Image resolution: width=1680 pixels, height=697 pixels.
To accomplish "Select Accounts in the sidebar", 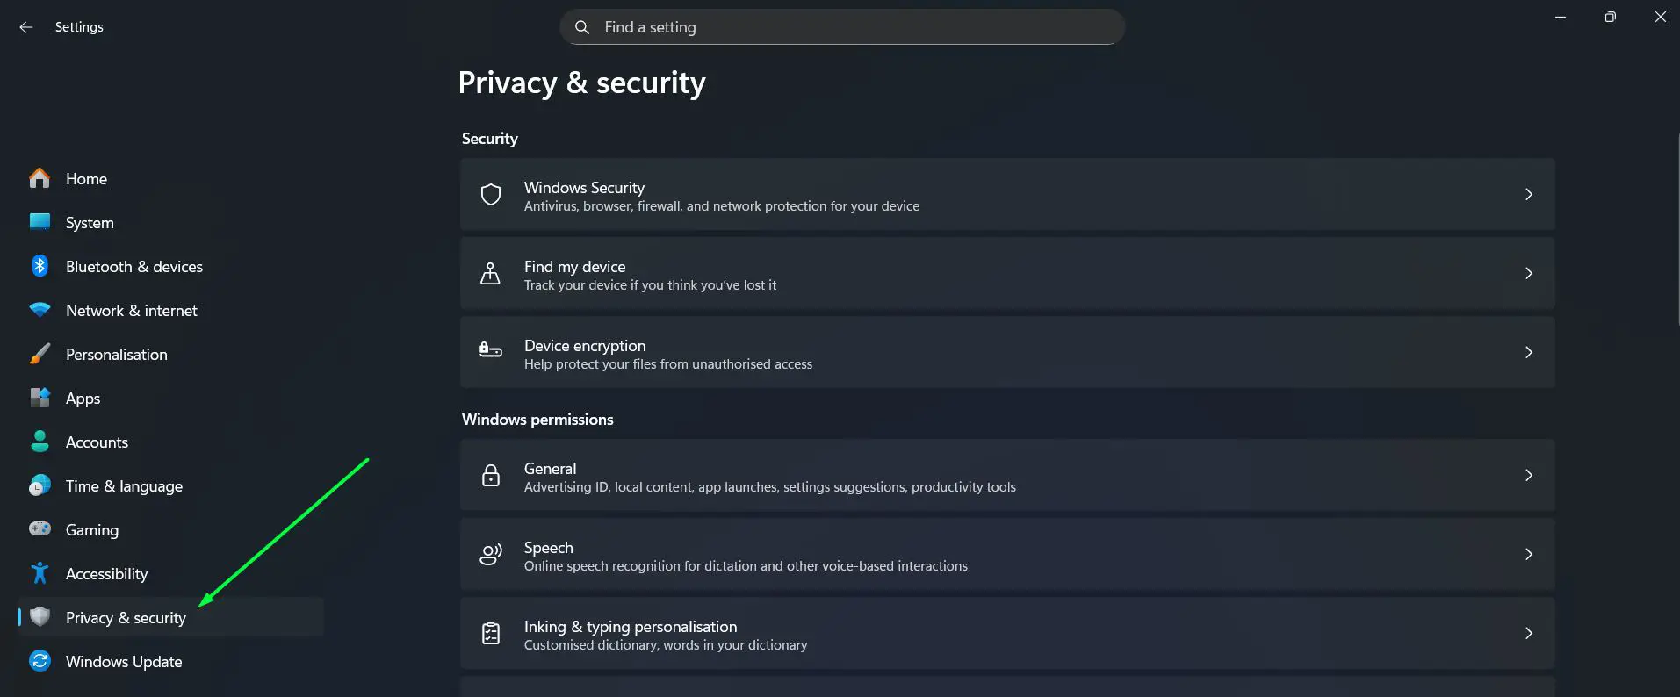I will (x=97, y=442).
